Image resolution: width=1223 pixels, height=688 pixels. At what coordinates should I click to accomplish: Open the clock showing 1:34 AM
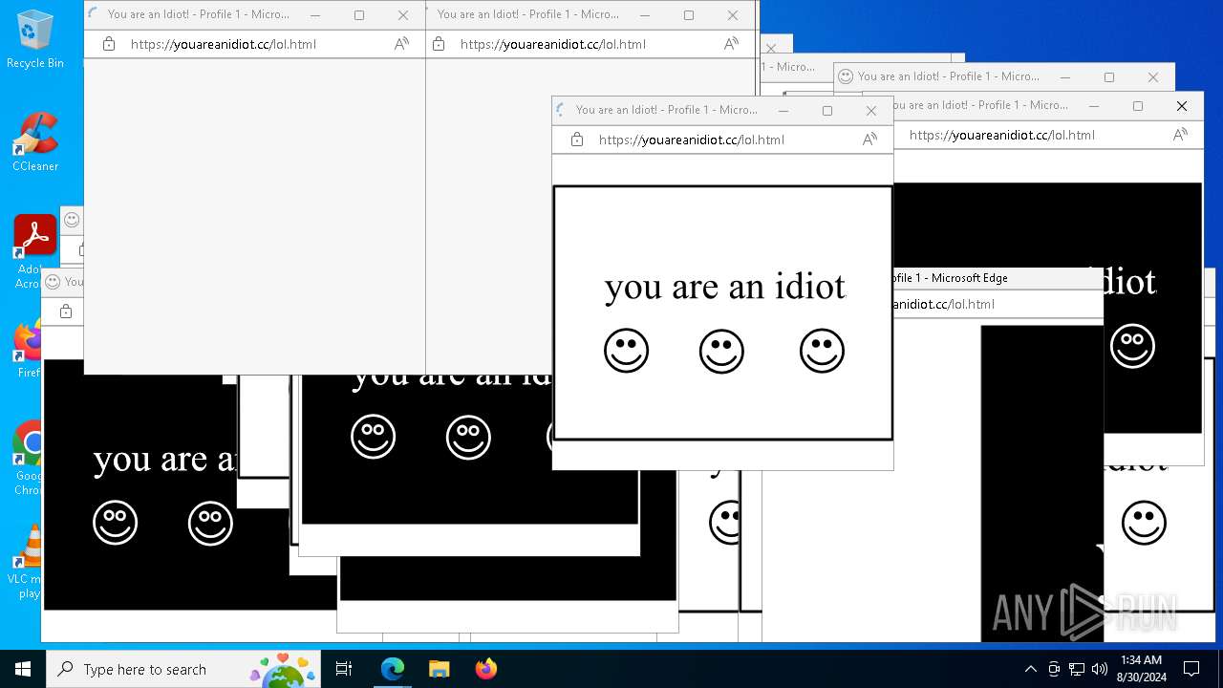coord(1141,669)
